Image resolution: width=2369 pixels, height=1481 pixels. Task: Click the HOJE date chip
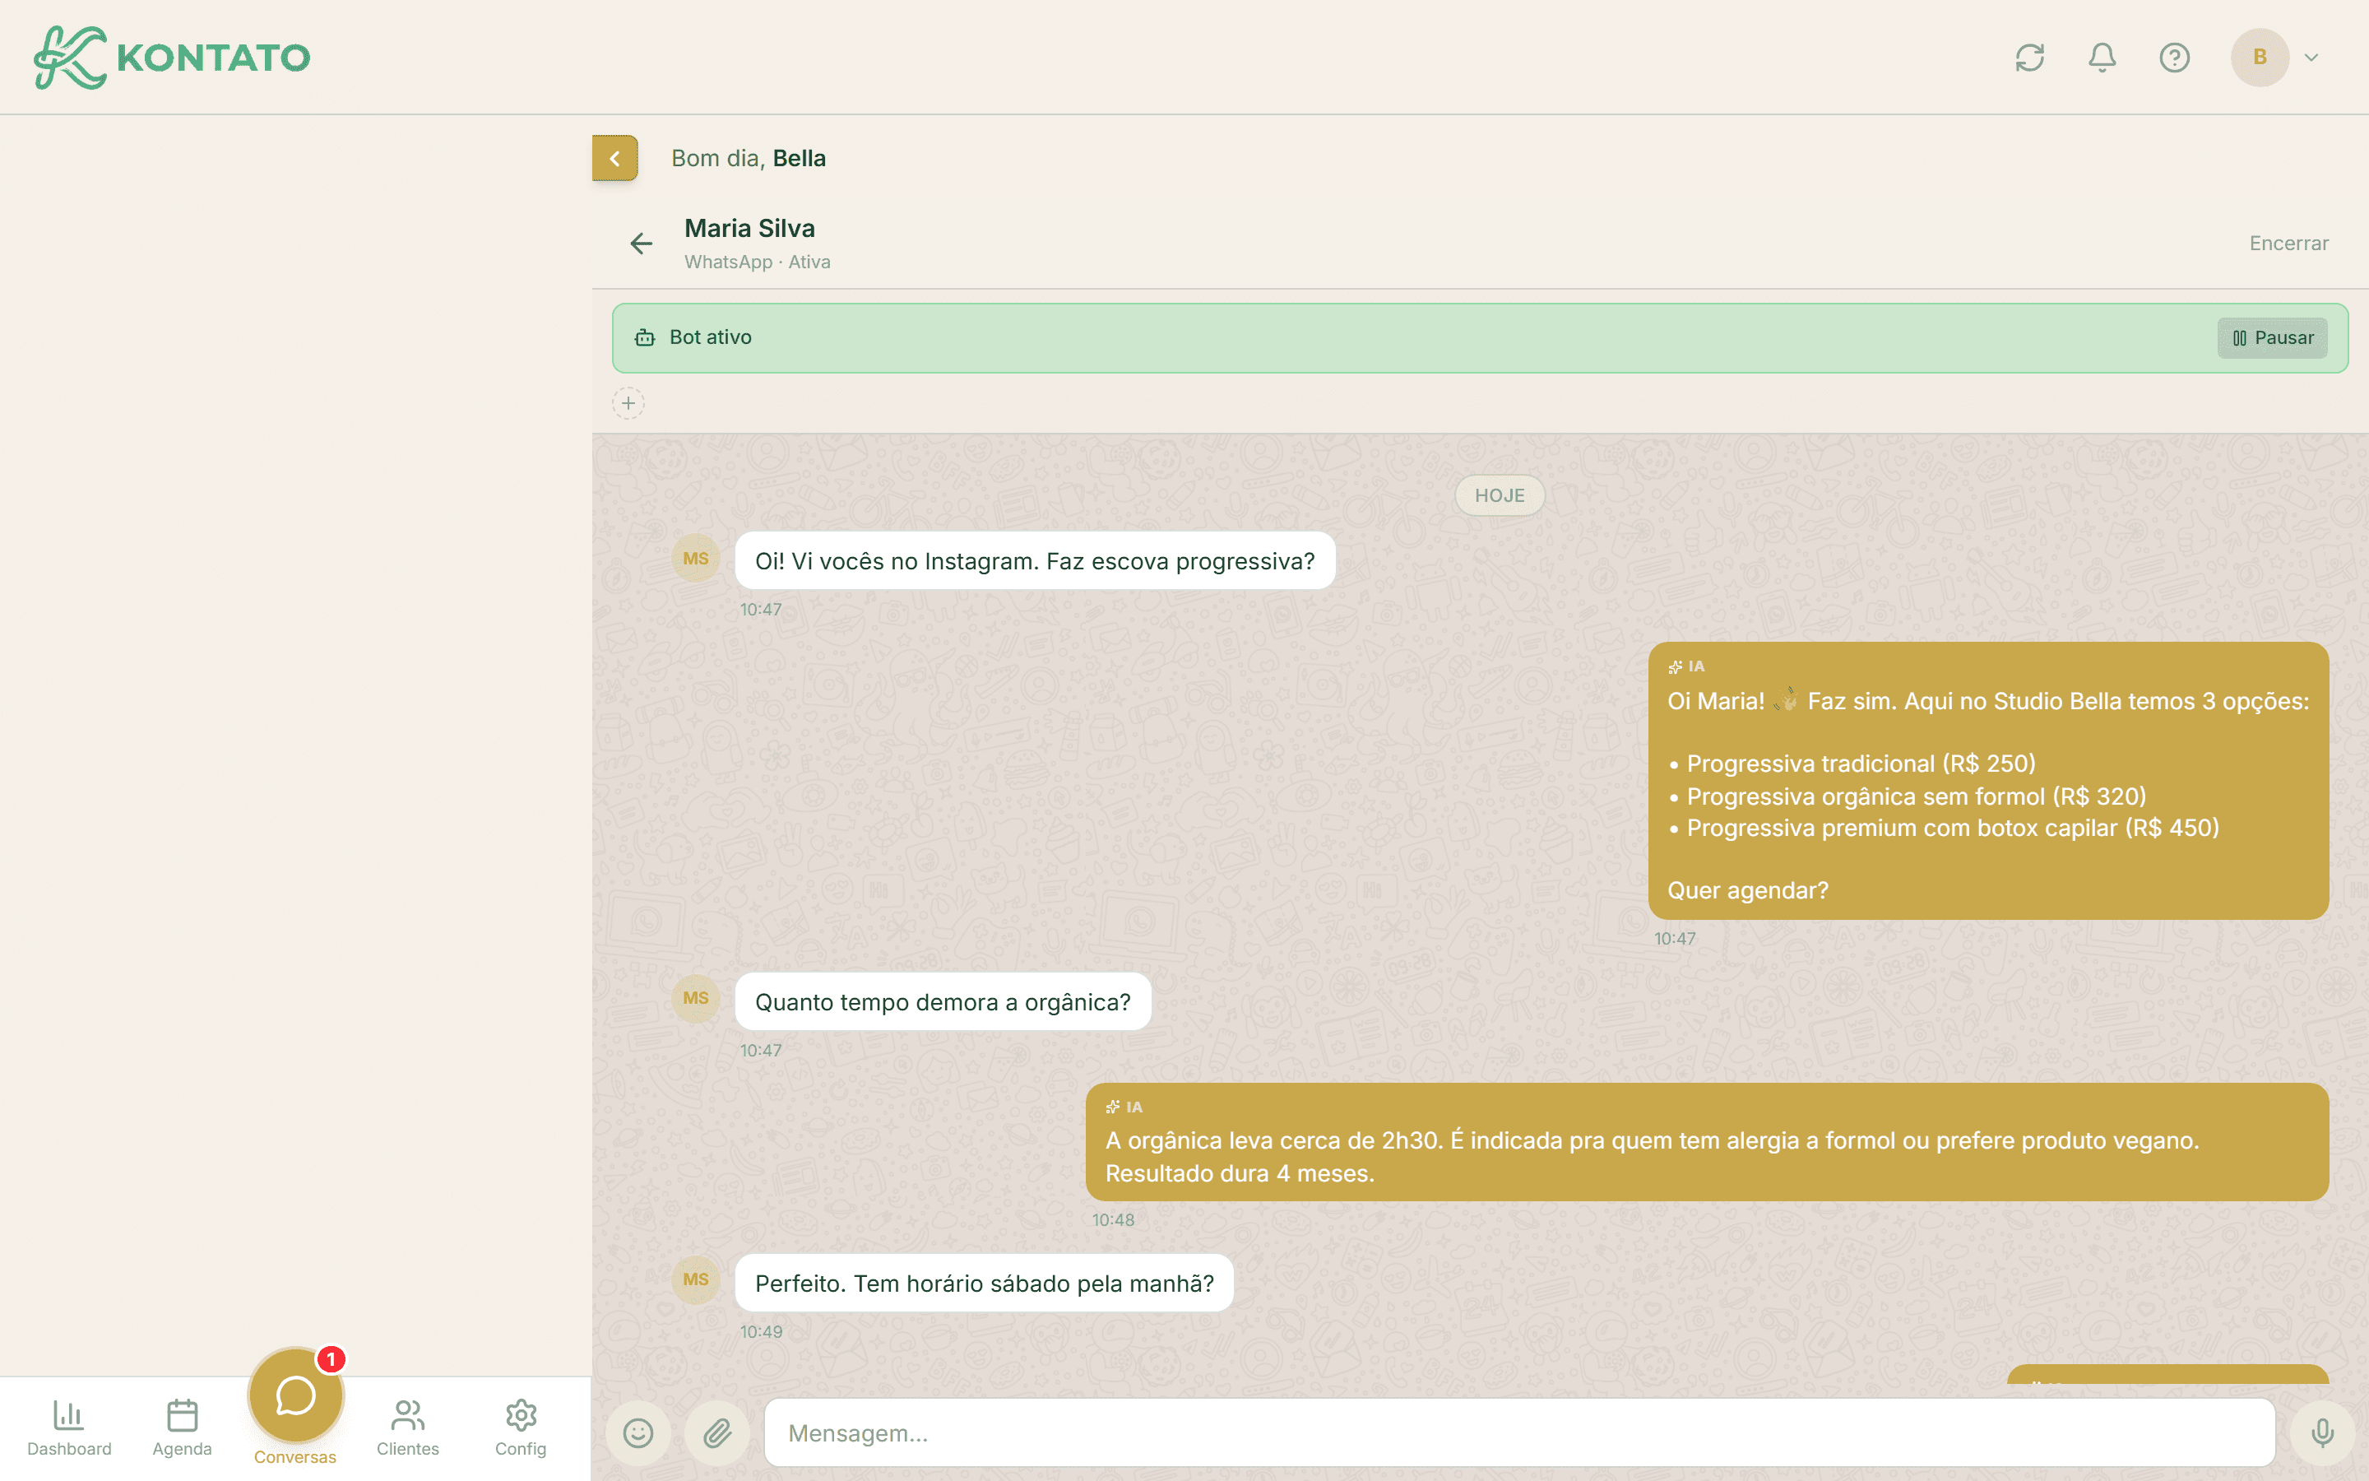tap(1500, 495)
